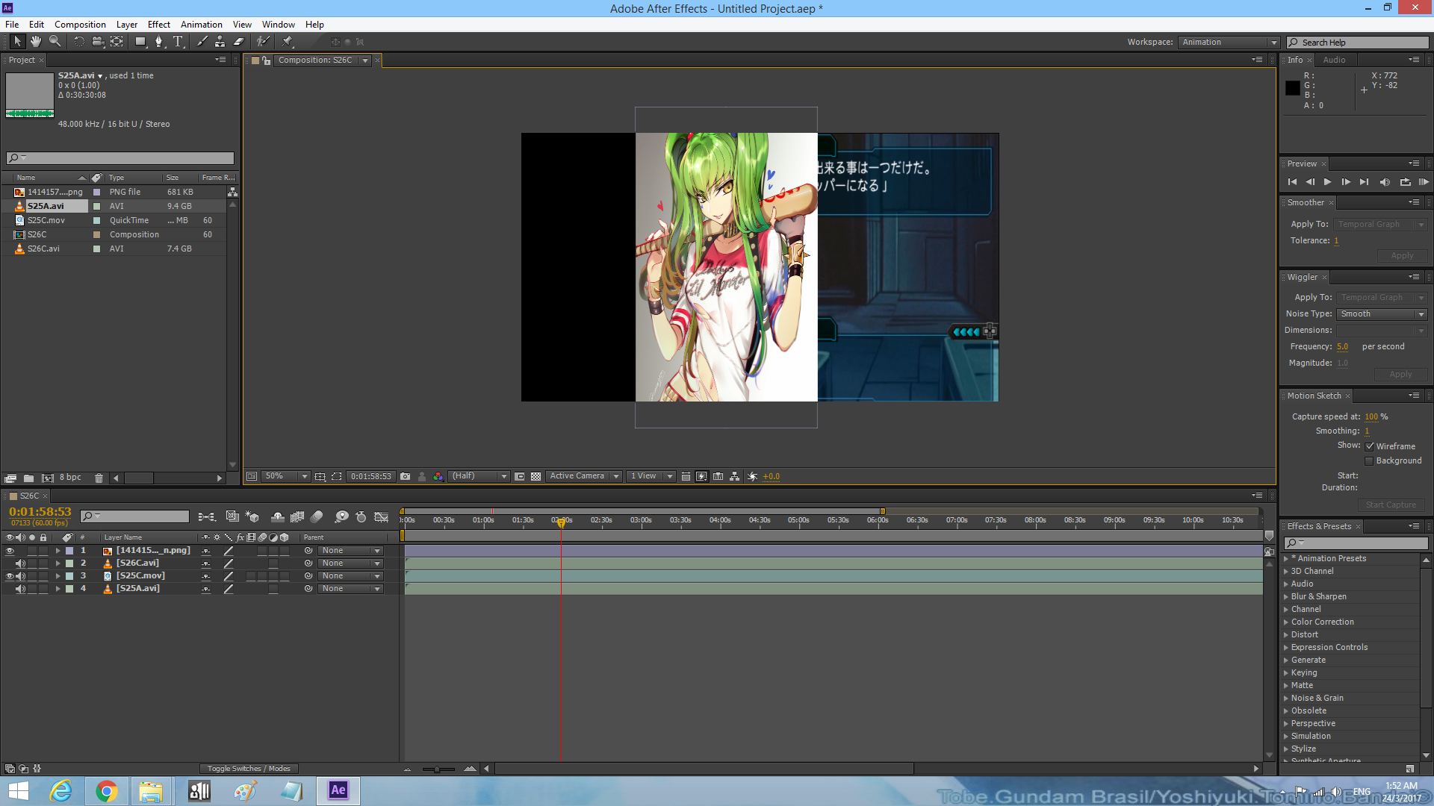This screenshot has width=1434, height=806.
Task: Select the Unified Camera tool
Action: tap(98, 42)
